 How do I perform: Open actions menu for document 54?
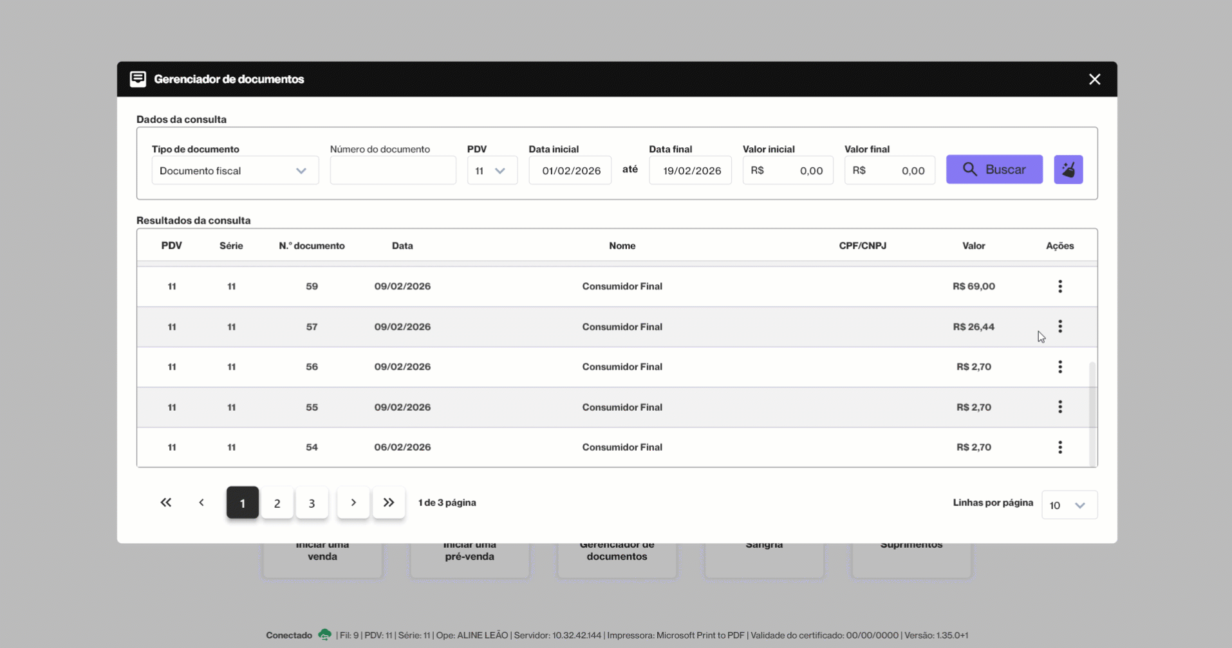point(1059,447)
